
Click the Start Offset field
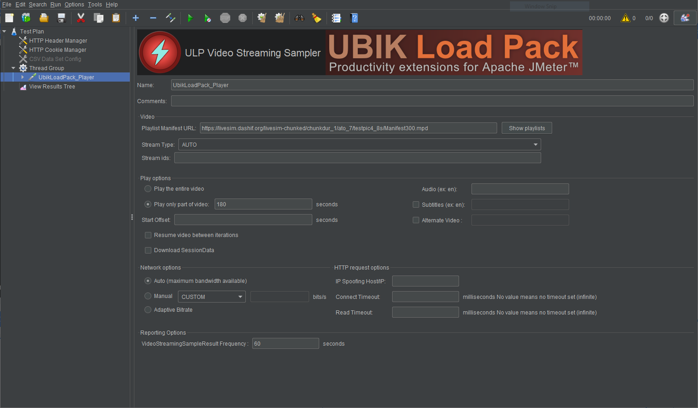pos(243,220)
